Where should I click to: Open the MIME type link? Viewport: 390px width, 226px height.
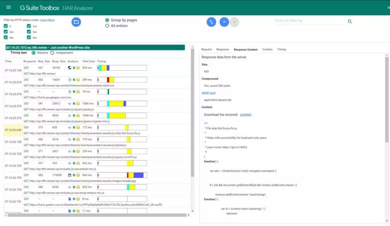[x=209, y=93]
